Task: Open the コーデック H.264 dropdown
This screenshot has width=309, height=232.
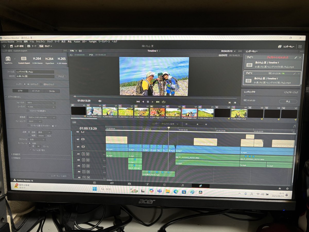Action: (x=41, y=107)
